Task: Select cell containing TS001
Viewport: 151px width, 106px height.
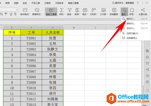Action: point(31,38)
